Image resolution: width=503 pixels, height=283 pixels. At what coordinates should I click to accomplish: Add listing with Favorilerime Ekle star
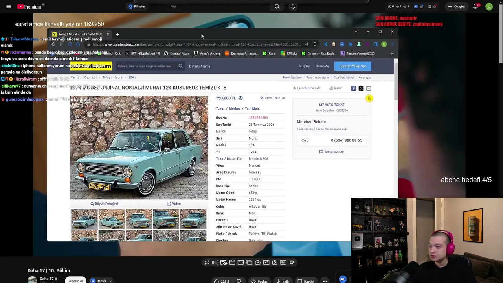pos(307,88)
